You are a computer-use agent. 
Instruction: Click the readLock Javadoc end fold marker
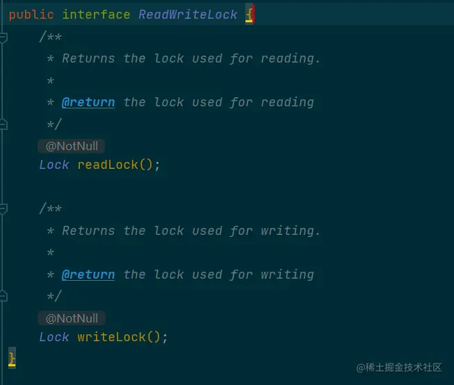pos(3,124)
